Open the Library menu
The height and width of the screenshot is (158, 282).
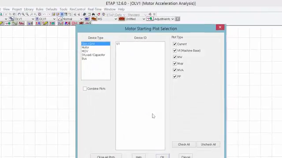click(x=29, y=9)
